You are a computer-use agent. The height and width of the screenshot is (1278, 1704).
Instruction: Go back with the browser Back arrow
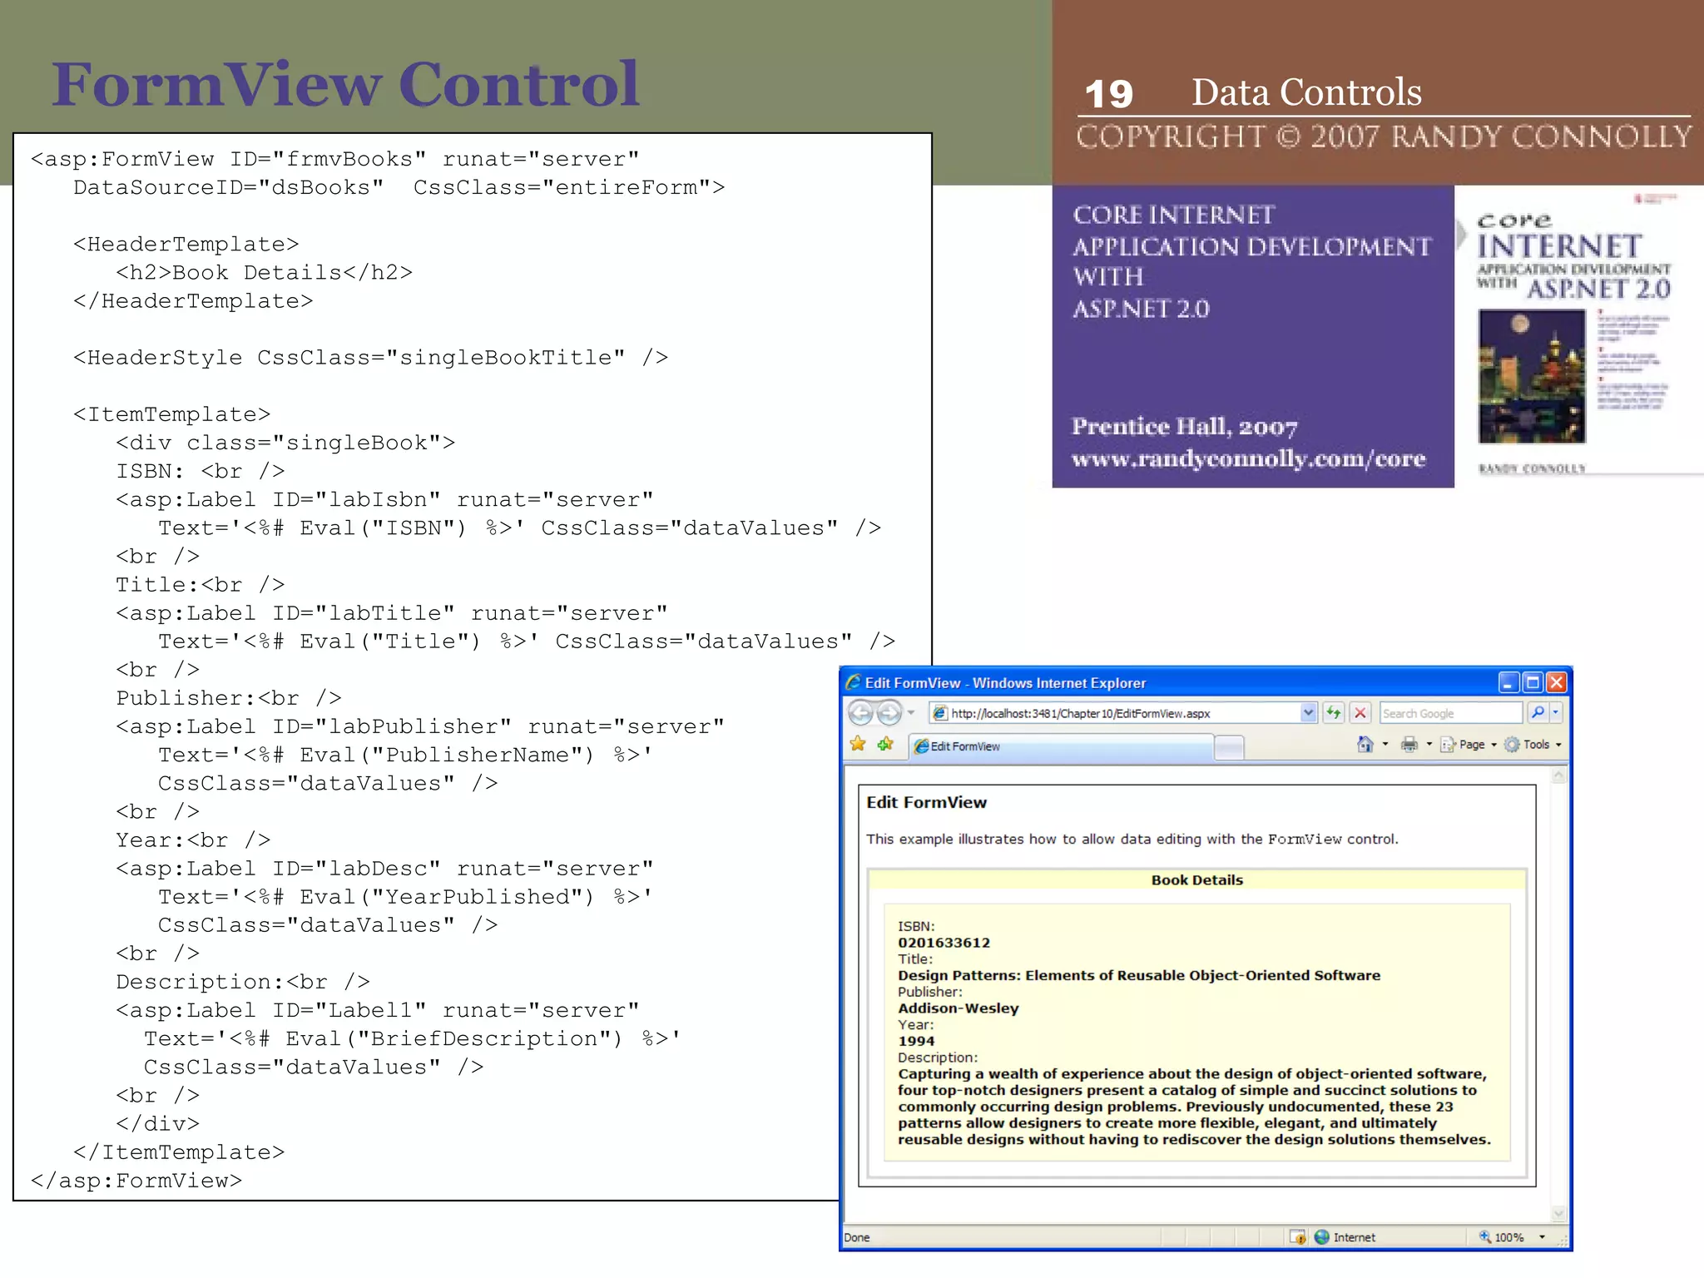click(860, 713)
